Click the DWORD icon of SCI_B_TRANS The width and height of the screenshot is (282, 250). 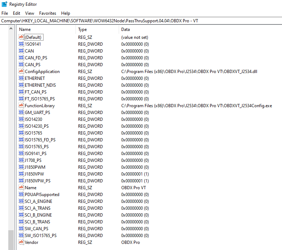[21, 222]
